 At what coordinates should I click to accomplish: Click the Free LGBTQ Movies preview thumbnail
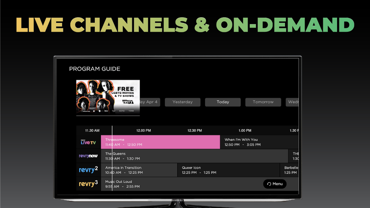(x=108, y=98)
